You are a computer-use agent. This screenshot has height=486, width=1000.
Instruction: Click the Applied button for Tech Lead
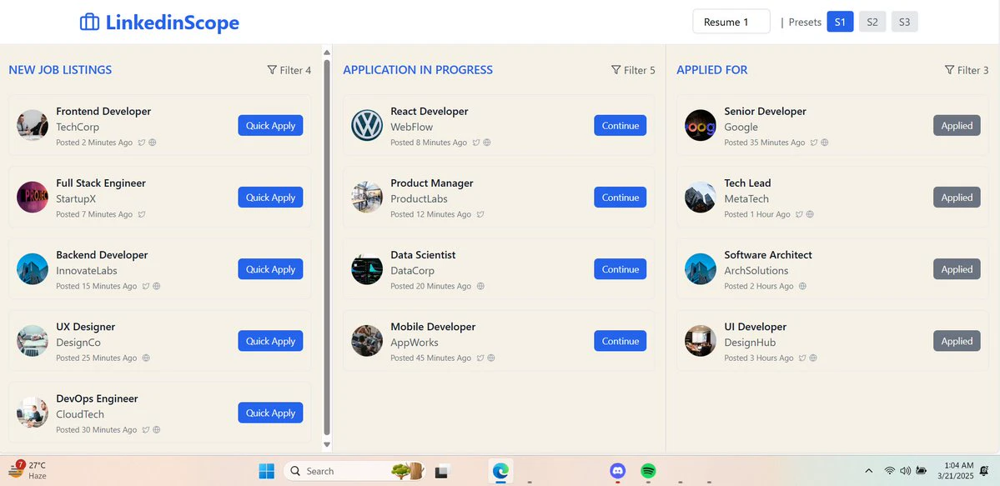point(957,197)
